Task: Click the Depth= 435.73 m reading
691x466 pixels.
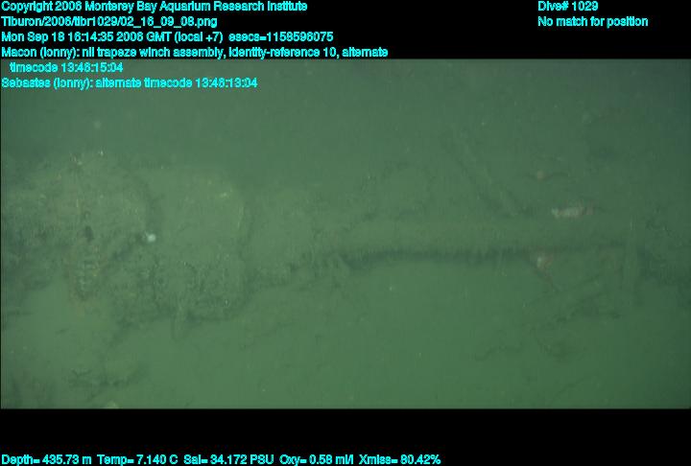Action: 46,459
